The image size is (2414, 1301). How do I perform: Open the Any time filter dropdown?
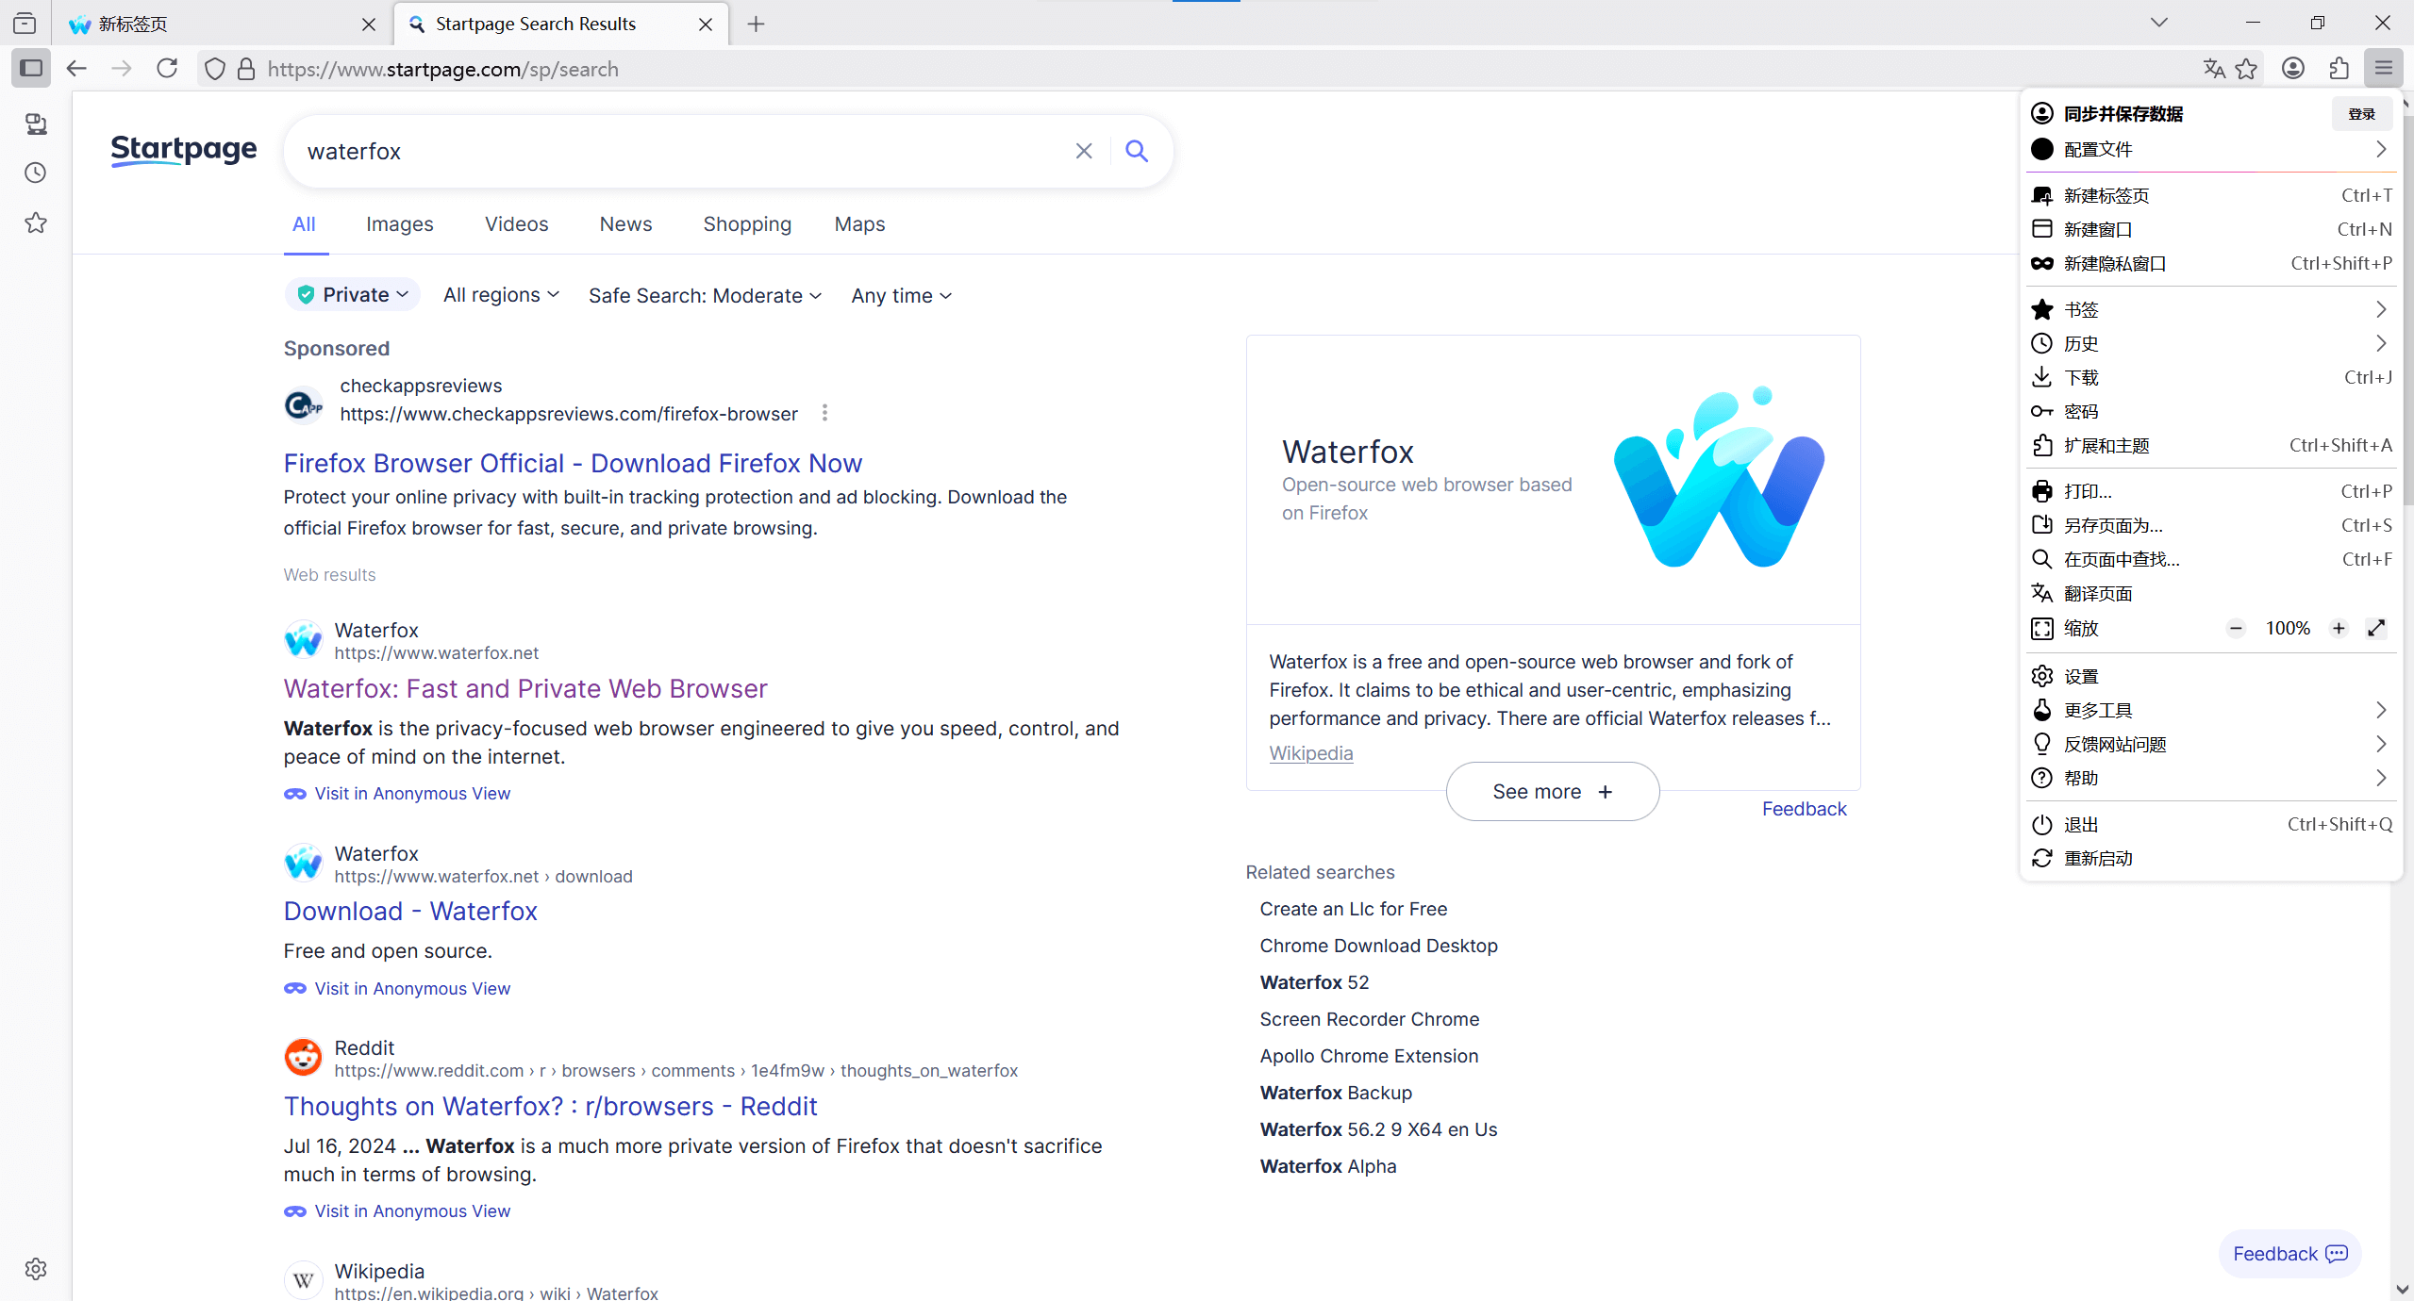[901, 296]
